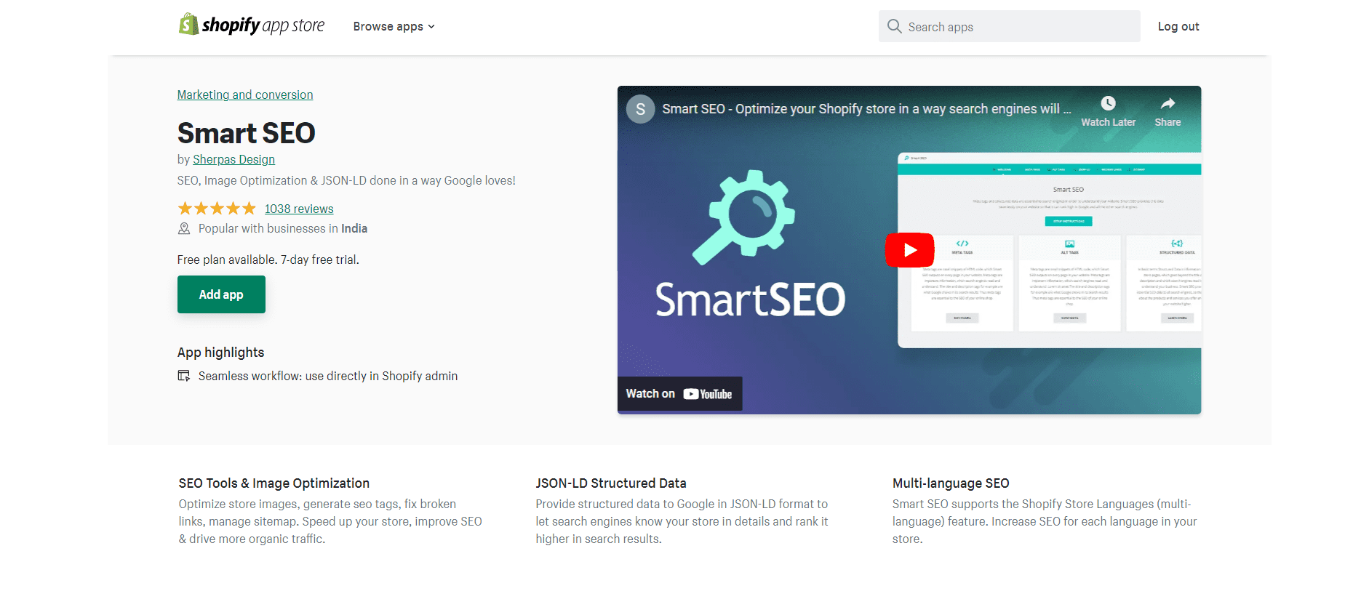Add the Smart SEO app
The height and width of the screenshot is (591, 1369).
coord(221,294)
